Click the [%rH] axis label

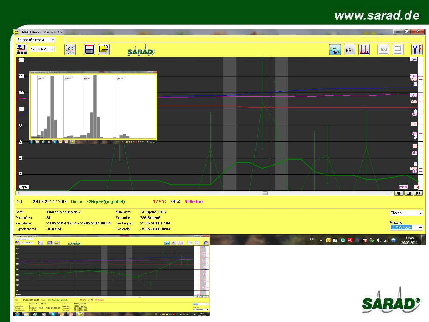point(413,60)
